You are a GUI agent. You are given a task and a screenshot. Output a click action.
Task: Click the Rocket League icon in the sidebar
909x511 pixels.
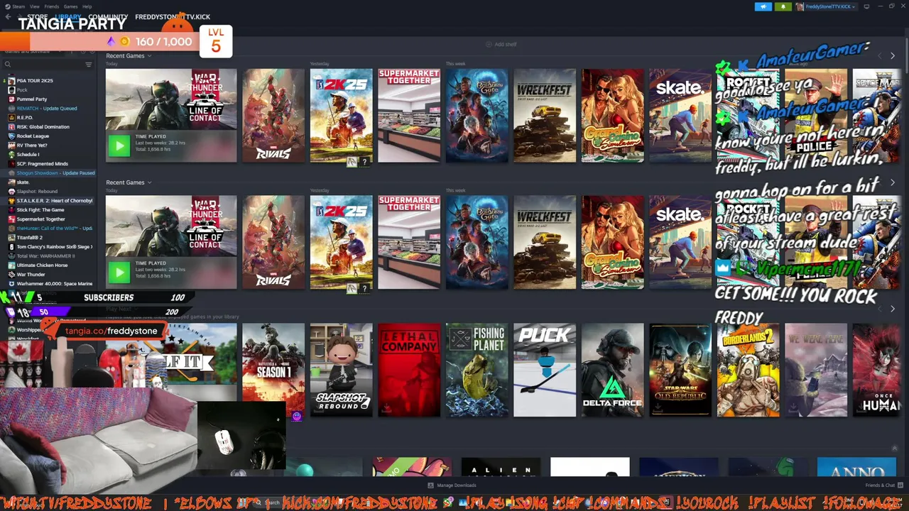11,136
